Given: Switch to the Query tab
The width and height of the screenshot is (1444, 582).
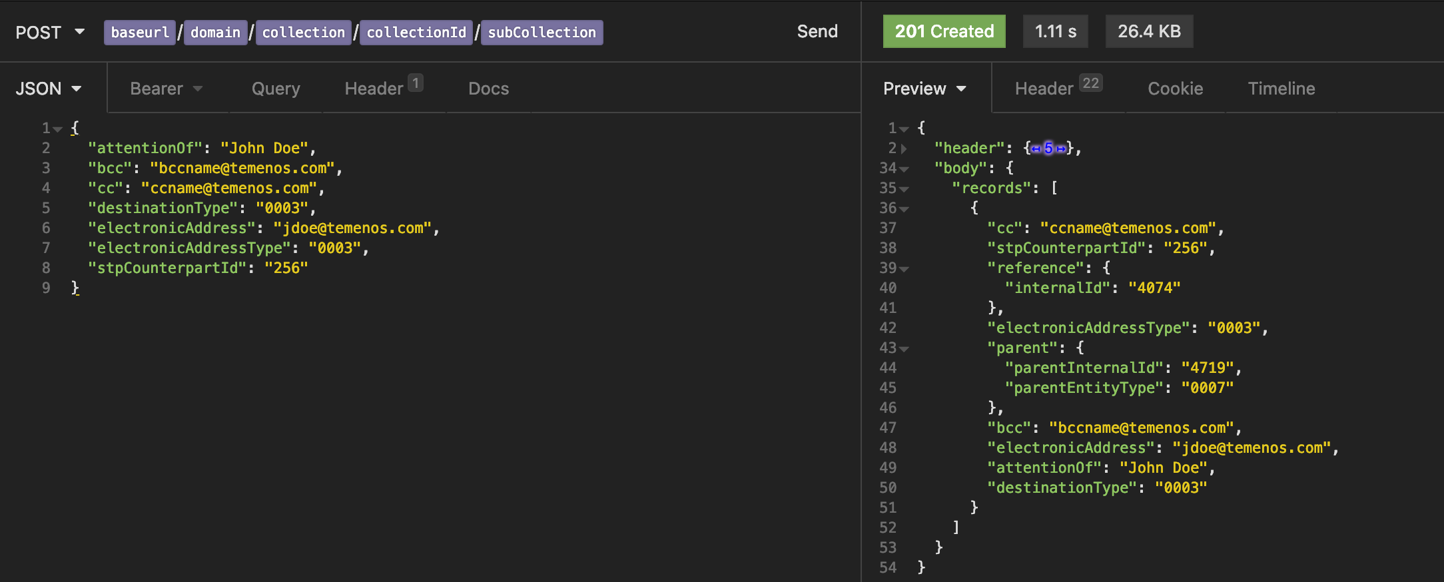Looking at the screenshot, I should [x=276, y=89].
